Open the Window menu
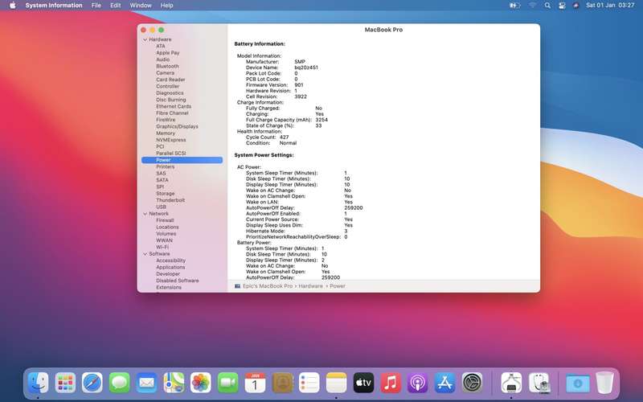 [x=141, y=6]
